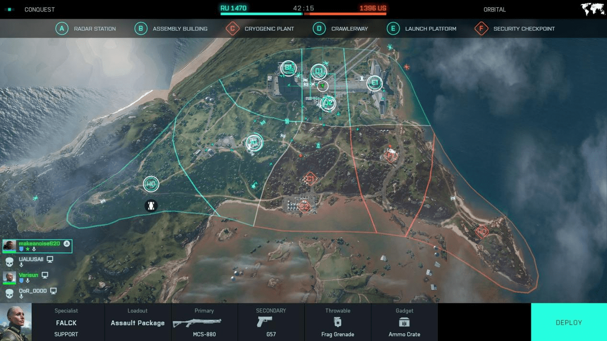Select enemy F1 sector marker

pyautogui.click(x=391, y=155)
